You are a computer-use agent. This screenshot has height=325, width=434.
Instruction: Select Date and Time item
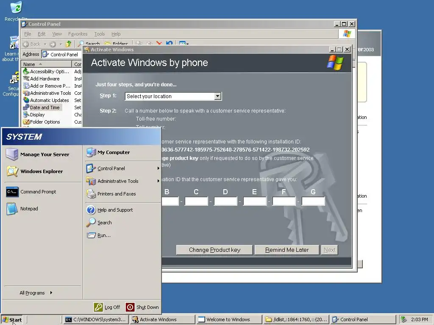pyautogui.click(x=42, y=107)
